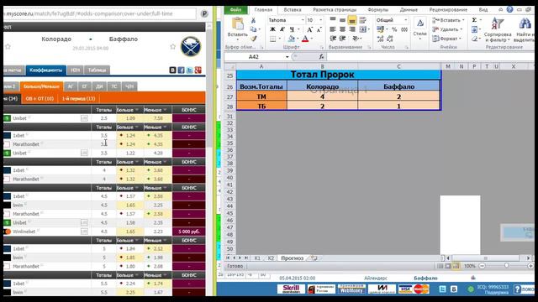Select middle vertical alignment icon
Screen dimensions: 538x302
[342, 20]
